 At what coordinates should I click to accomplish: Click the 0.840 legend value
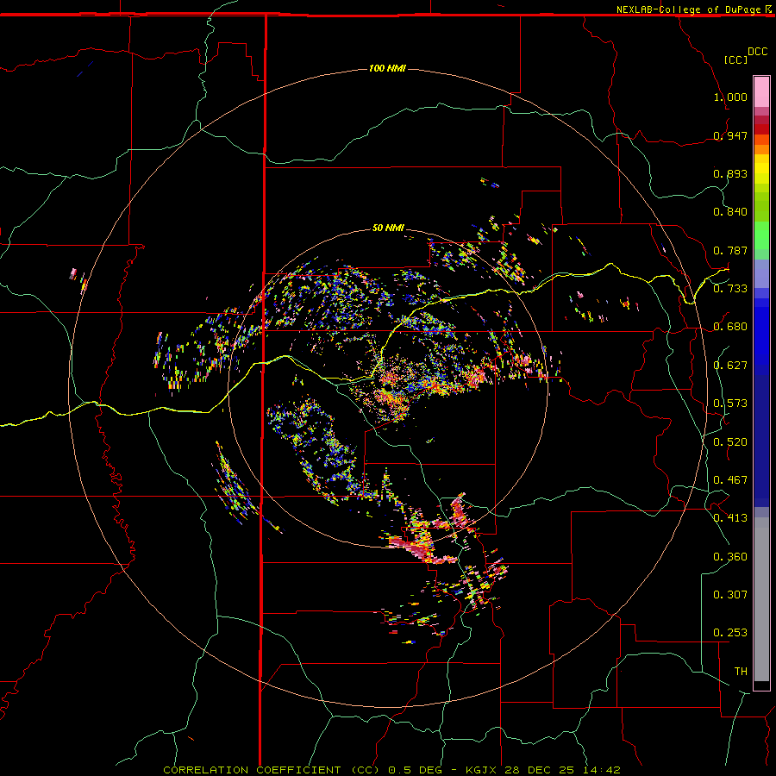pos(730,212)
